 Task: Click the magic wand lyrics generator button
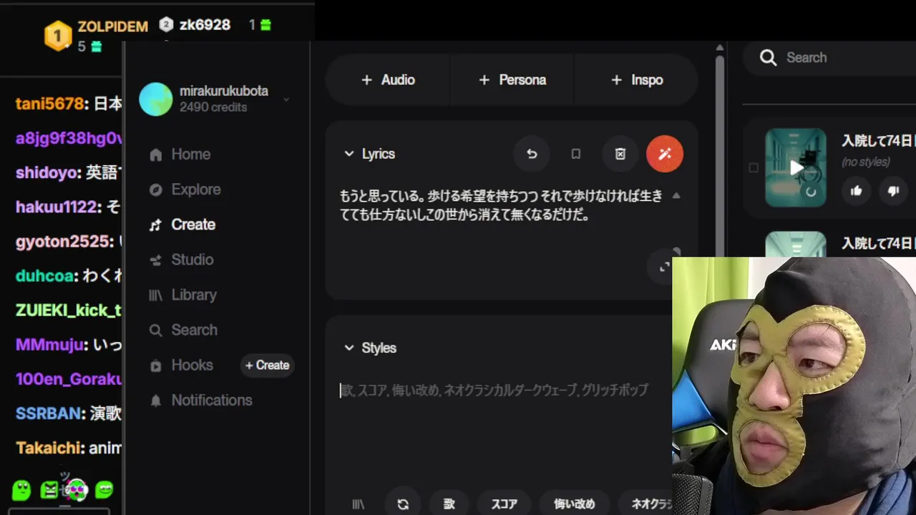click(x=665, y=154)
